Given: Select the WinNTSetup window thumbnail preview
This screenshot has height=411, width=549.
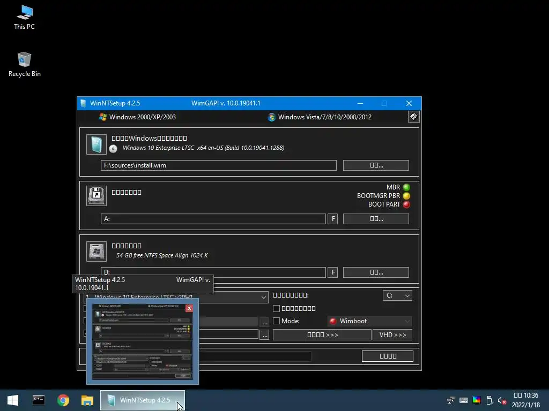Looking at the screenshot, I should tap(143, 341).
